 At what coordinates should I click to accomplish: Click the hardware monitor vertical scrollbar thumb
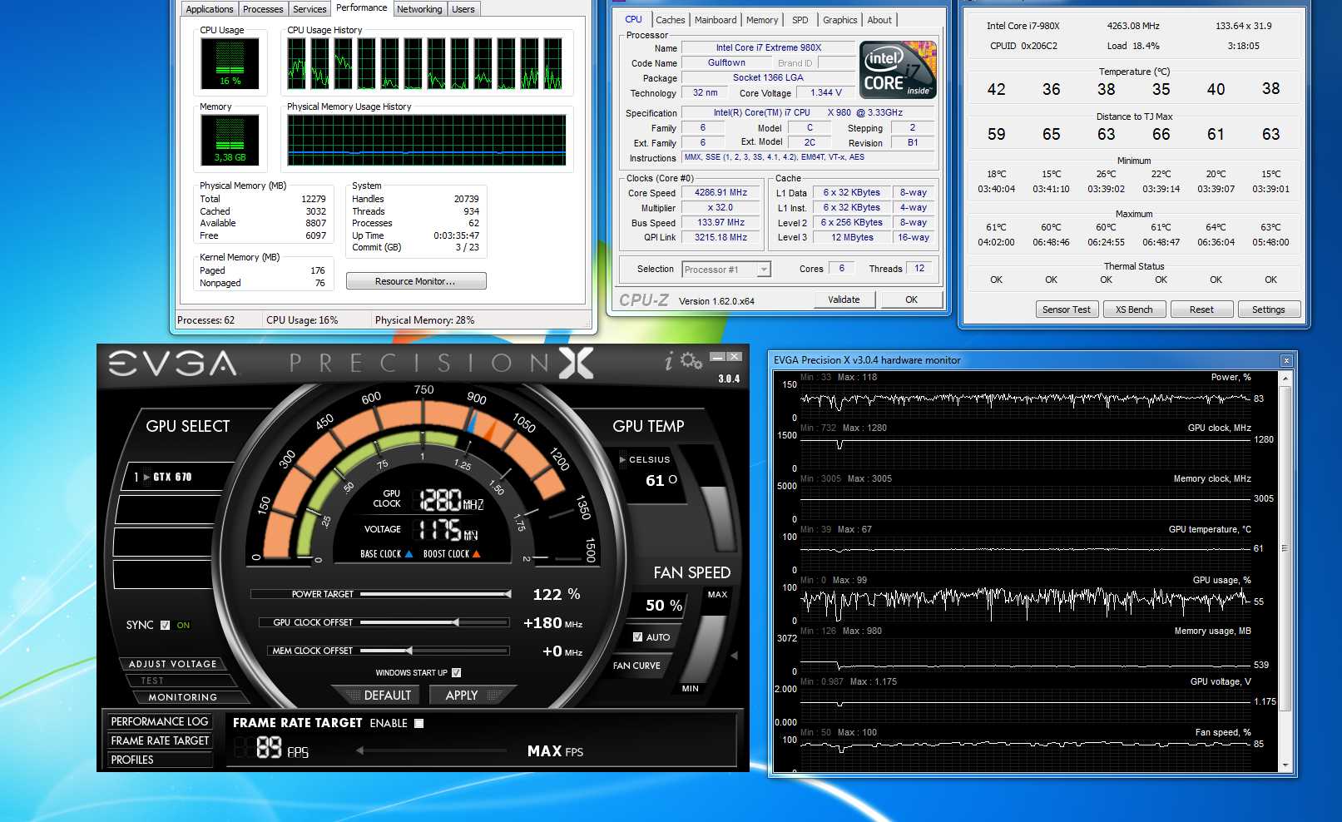point(1285,548)
